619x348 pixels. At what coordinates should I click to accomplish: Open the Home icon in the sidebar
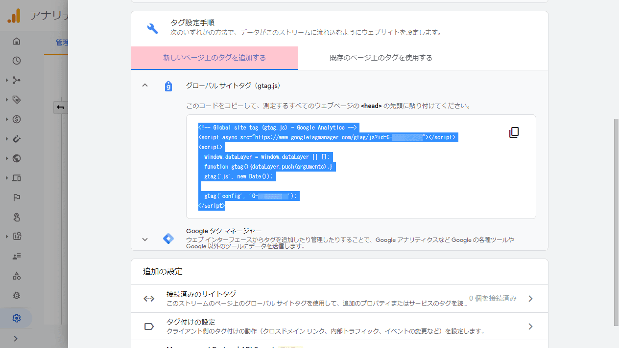coord(17,41)
